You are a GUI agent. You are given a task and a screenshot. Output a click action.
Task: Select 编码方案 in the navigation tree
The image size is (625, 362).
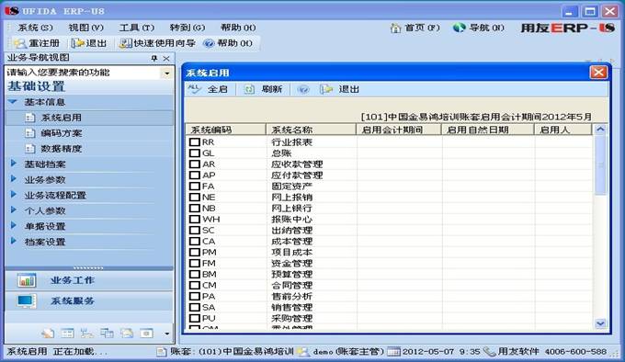click(61, 133)
